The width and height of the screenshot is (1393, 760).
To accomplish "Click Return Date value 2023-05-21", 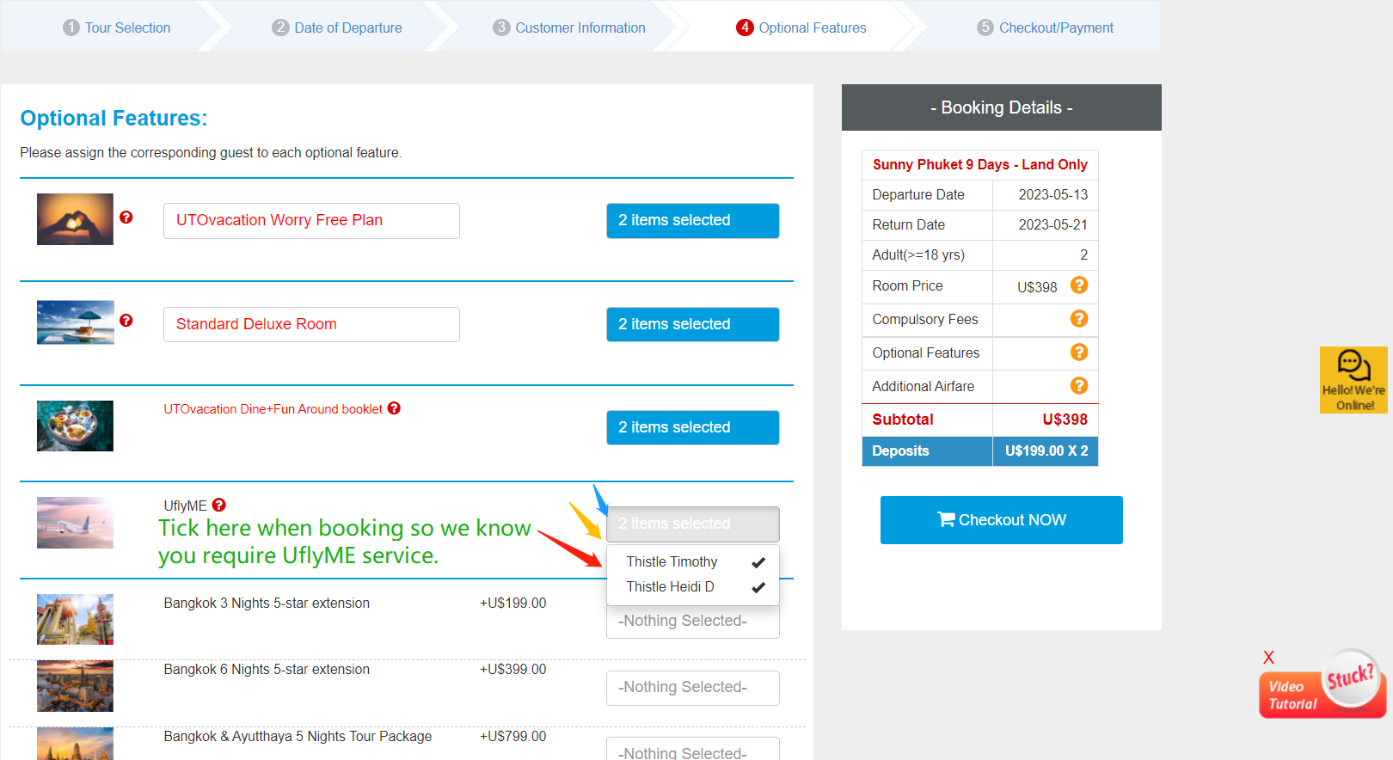I will [1053, 224].
